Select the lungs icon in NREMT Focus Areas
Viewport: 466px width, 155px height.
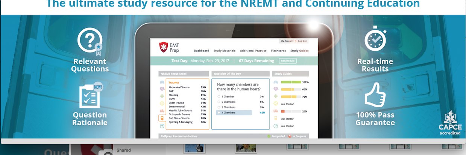[x=162, y=83]
